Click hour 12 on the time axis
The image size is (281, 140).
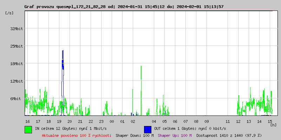click(238, 121)
